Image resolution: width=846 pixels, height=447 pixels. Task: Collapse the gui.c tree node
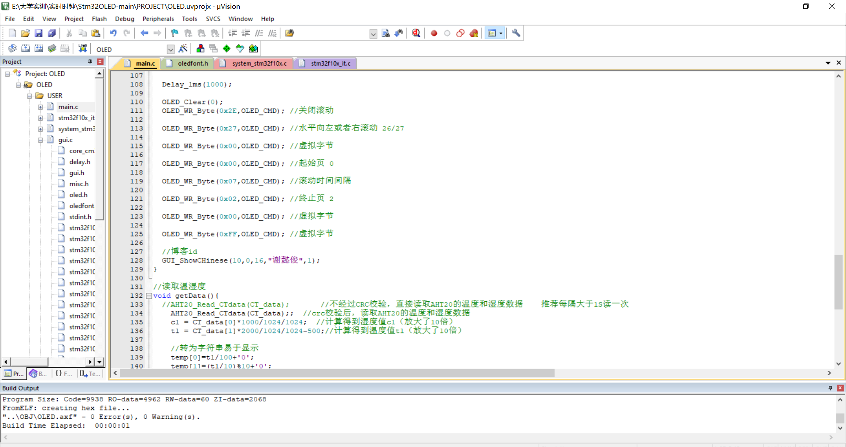41,140
